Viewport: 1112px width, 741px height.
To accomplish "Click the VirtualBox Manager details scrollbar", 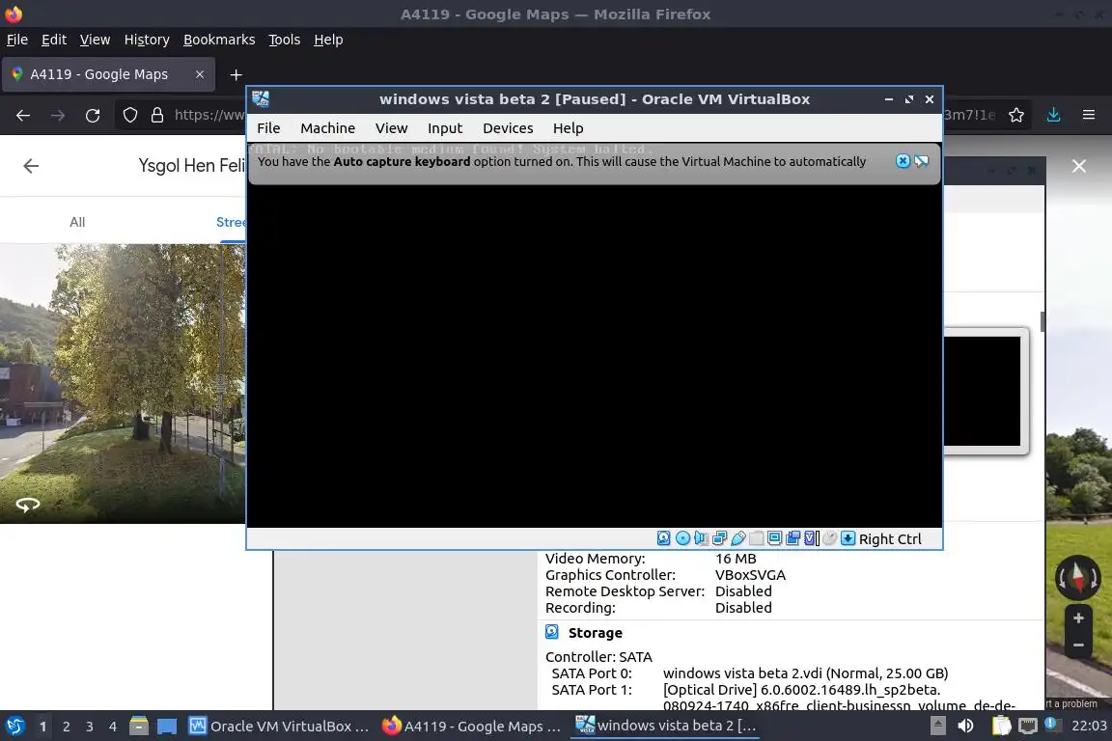I will (x=1042, y=321).
